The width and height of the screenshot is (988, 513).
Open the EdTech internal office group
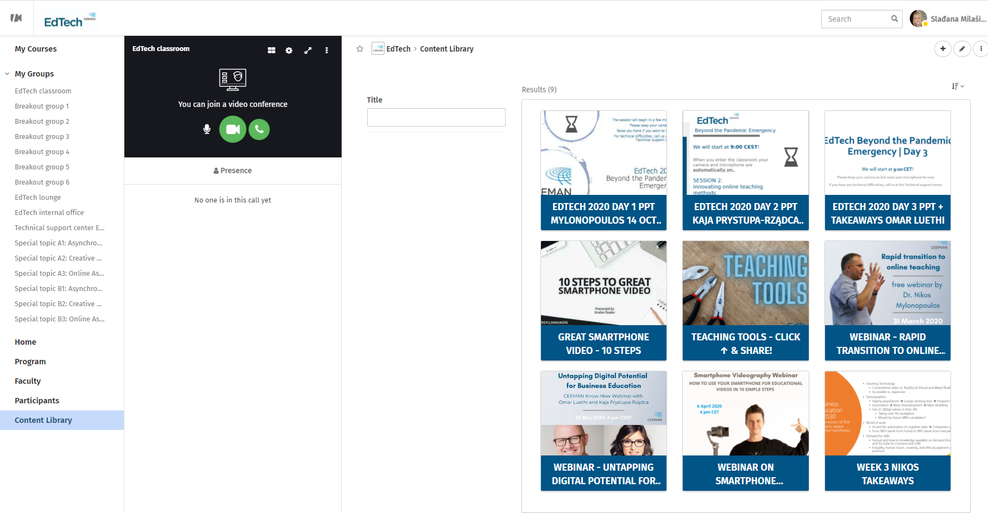49,213
